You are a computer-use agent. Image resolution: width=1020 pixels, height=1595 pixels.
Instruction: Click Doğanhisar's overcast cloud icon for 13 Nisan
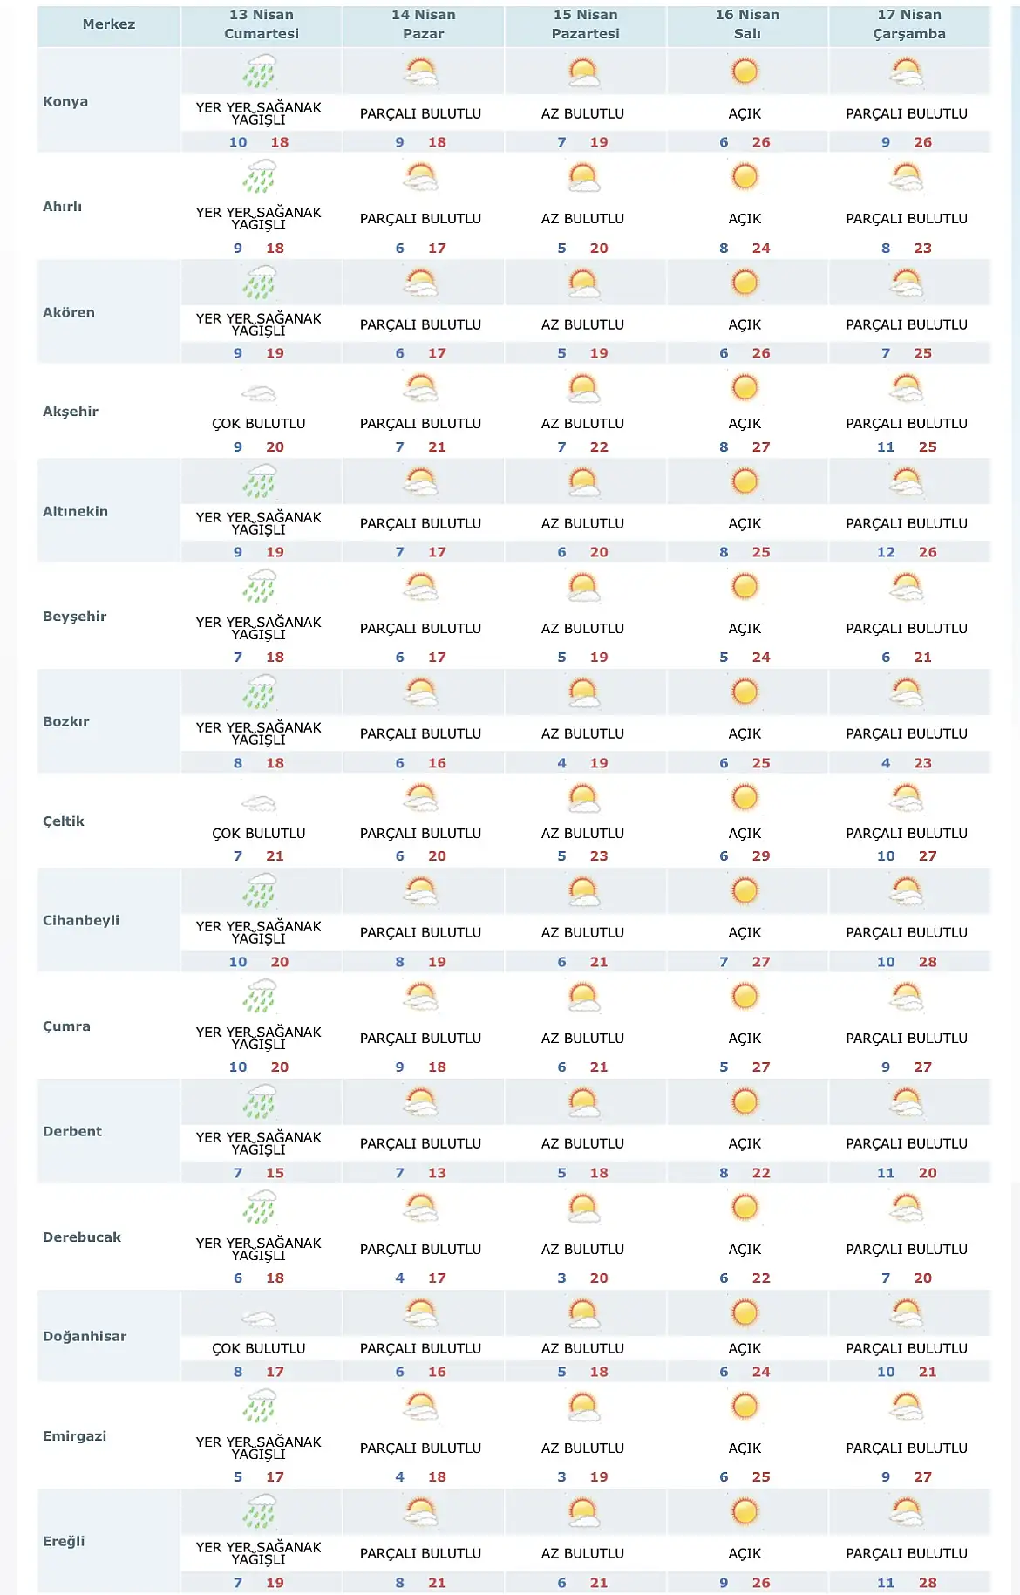[259, 1319]
